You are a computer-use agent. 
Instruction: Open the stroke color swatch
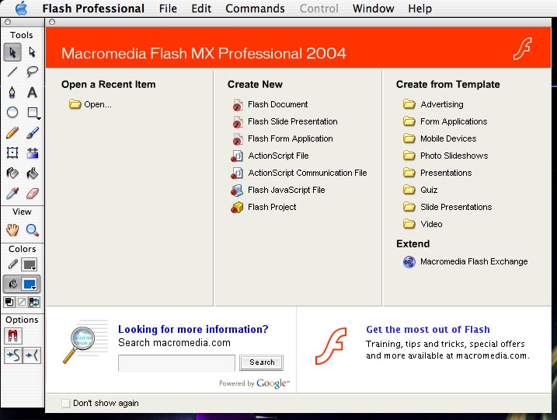pyautogui.click(x=30, y=264)
